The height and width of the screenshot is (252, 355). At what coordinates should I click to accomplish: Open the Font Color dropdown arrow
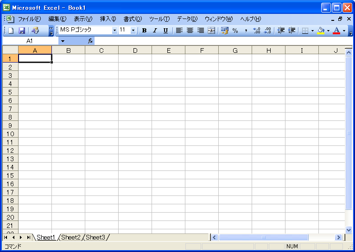click(344, 31)
